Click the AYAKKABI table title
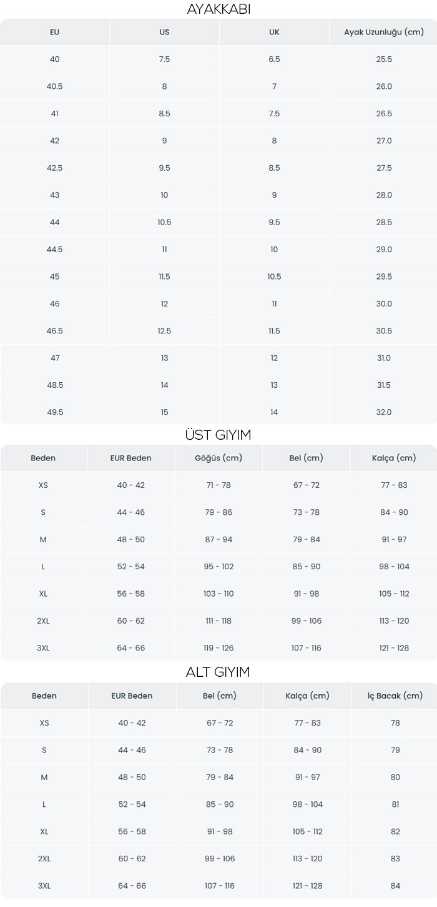The image size is (437, 907). tap(219, 9)
